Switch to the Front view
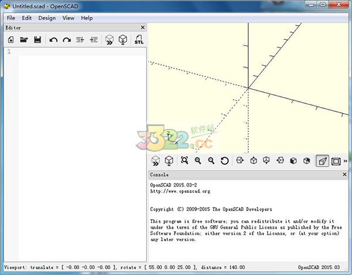 coord(293,161)
